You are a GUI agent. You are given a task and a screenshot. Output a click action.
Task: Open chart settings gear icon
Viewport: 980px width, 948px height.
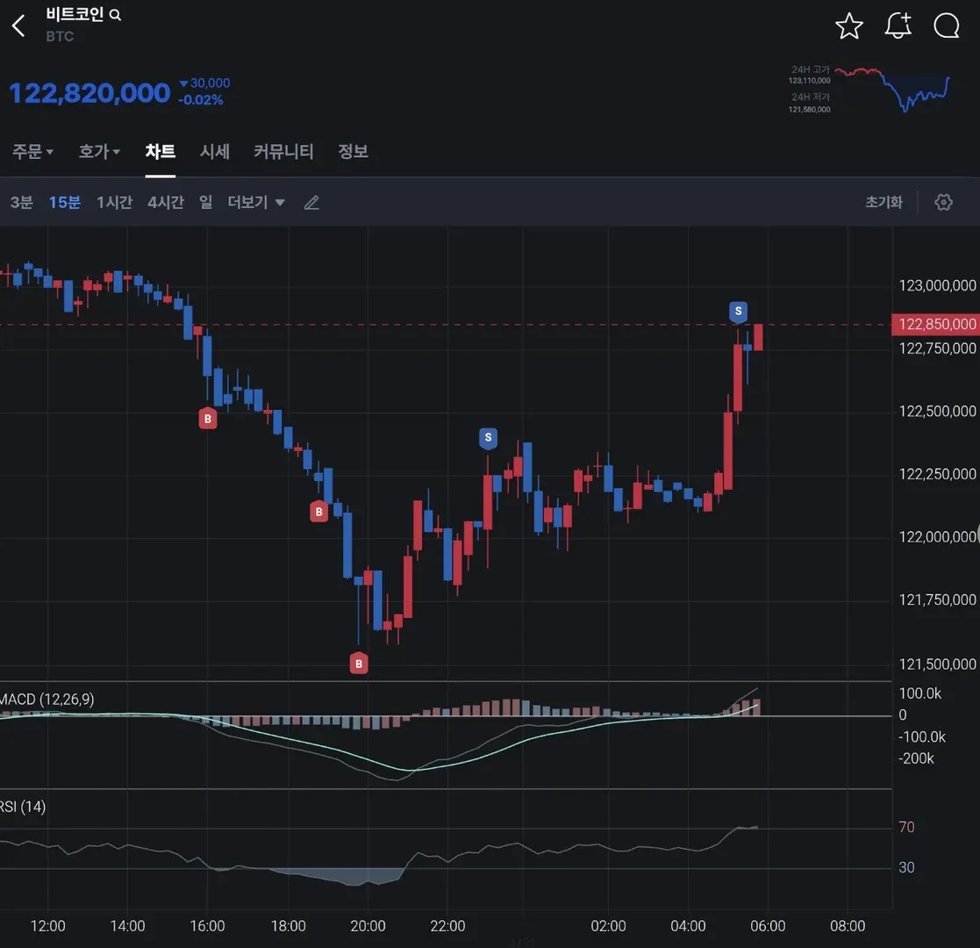943,202
